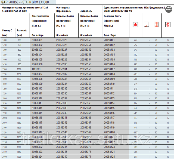Click Размер A value 700
This screenshot has height=159, width=174.
pyautogui.click(x=19, y=40)
